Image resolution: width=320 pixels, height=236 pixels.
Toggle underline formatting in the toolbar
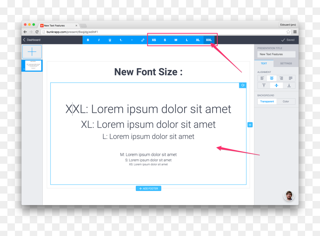(x=110, y=40)
